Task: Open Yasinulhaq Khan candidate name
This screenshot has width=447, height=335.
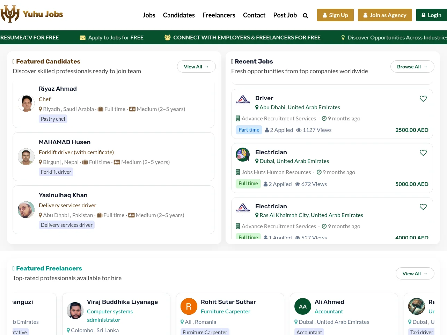Action: click(x=63, y=195)
